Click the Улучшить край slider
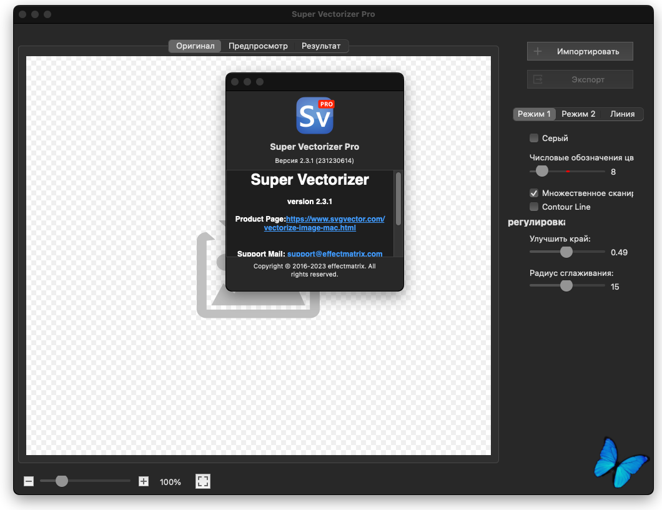Image resolution: width=662 pixels, height=510 pixels. [x=566, y=252]
